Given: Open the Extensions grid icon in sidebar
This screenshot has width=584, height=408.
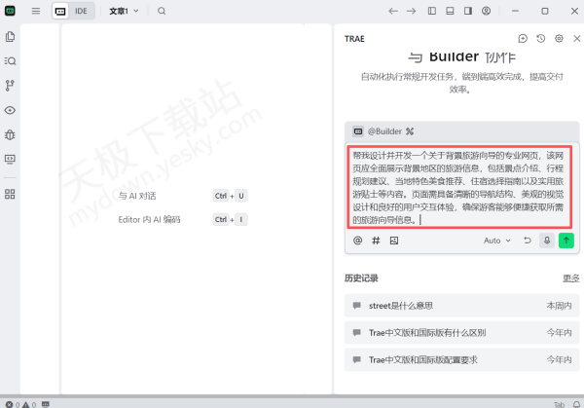Looking at the screenshot, I should point(11,194).
